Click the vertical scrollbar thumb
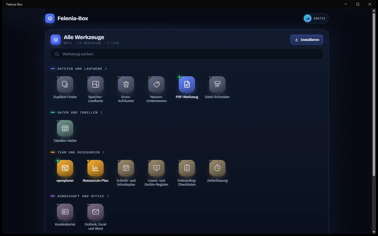The height and width of the screenshot is (236, 378). point(374,94)
